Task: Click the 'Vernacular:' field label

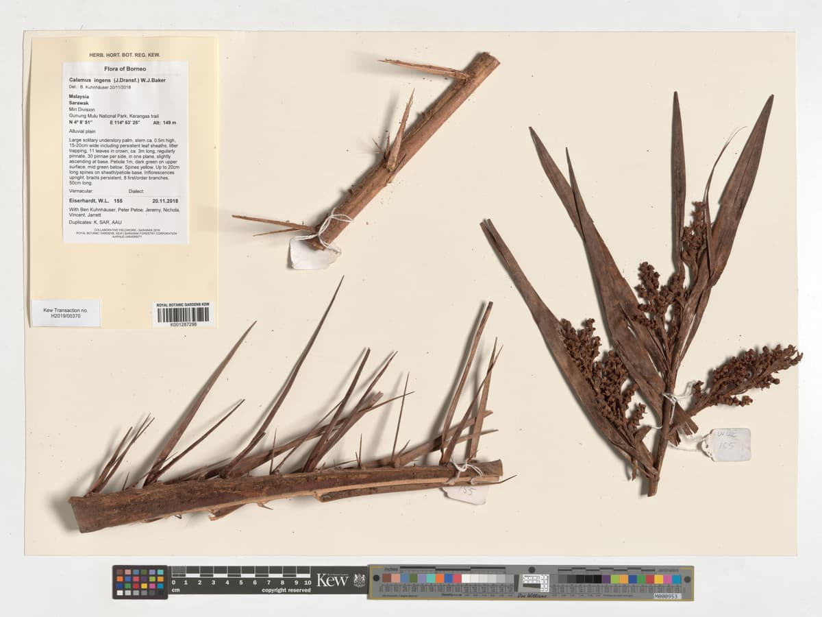Action: click(81, 191)
